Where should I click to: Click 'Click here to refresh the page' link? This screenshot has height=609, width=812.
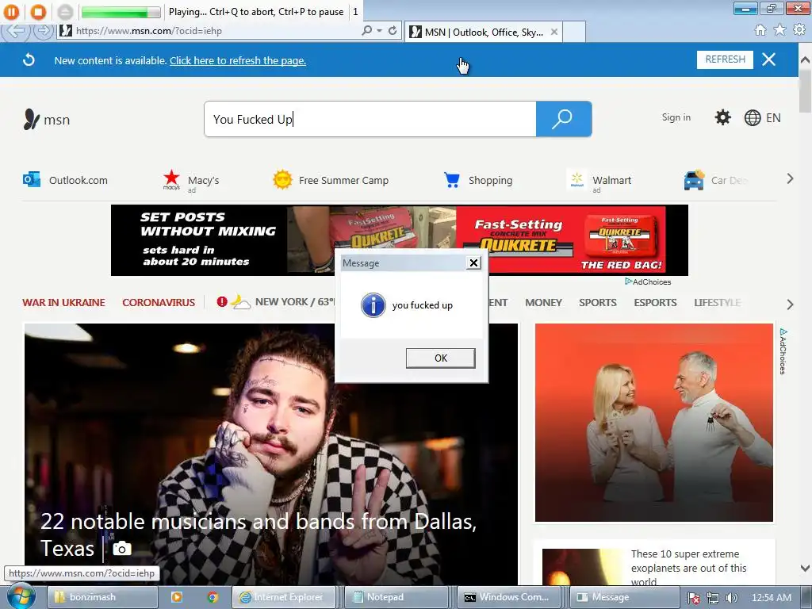coord(238,60)
